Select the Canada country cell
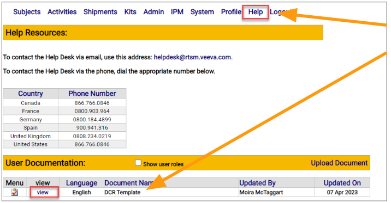391x203 pixels. 31,103
